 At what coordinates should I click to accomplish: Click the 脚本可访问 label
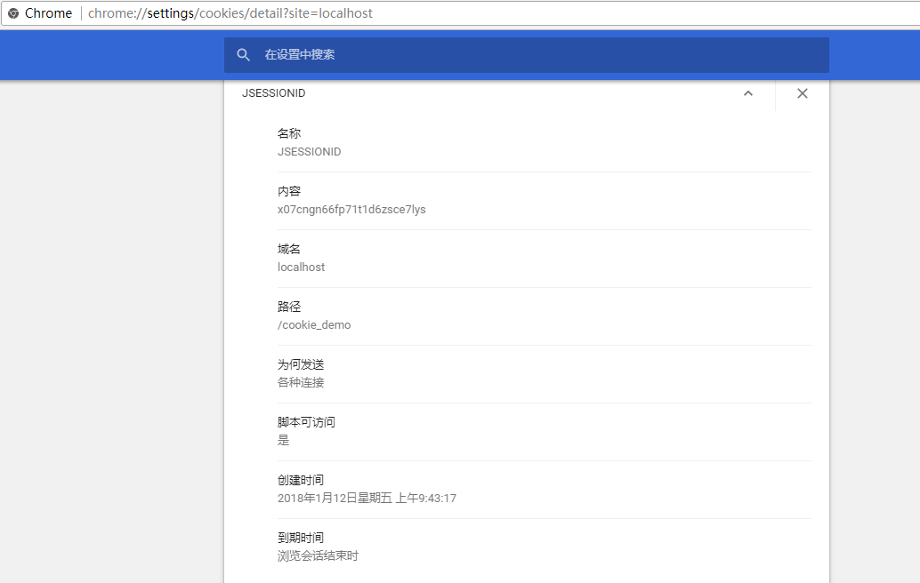(306, 422)
